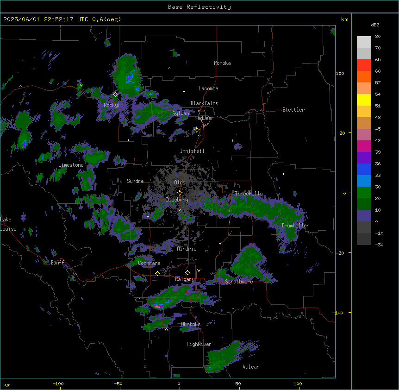Click the Base_Reflectivity title
The image size is (399, 390).
click(x=199, y=7)
